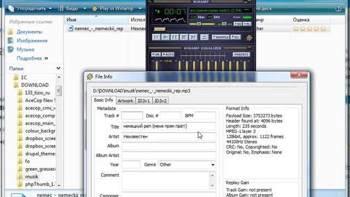Click the equalizer preamp slider
Image resolution: width=350 pixels, height=197 pixels.
[157, 66]
